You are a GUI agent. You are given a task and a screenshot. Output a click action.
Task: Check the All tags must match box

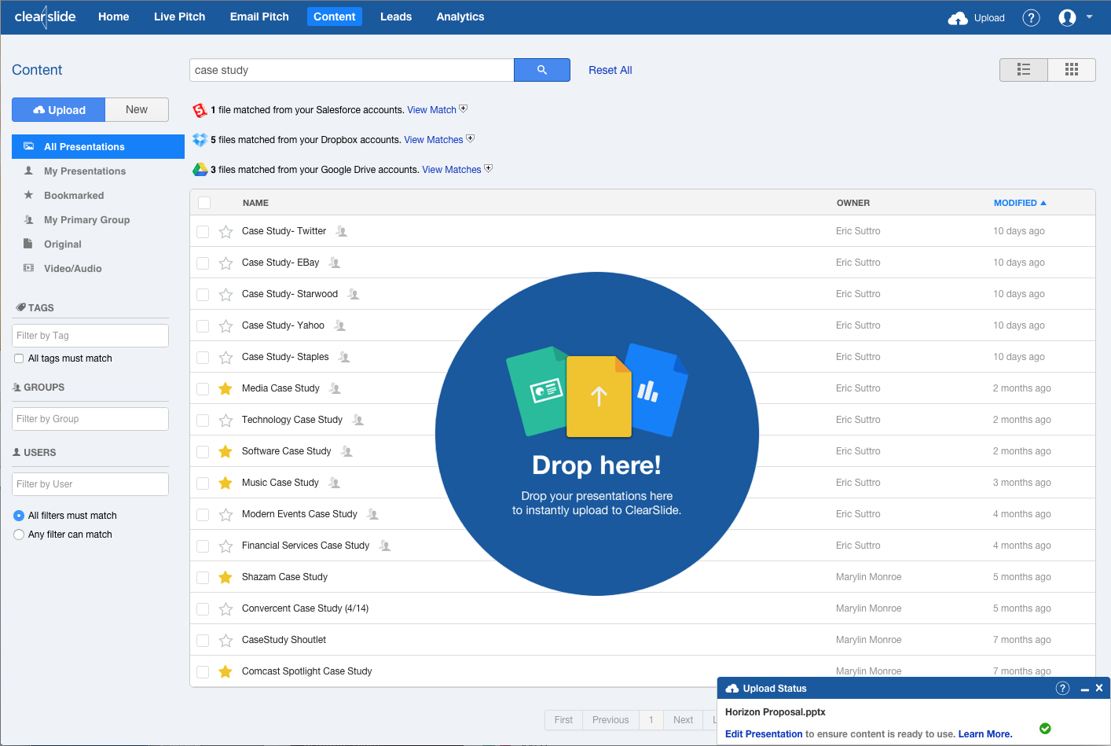(x=19, y=358)
